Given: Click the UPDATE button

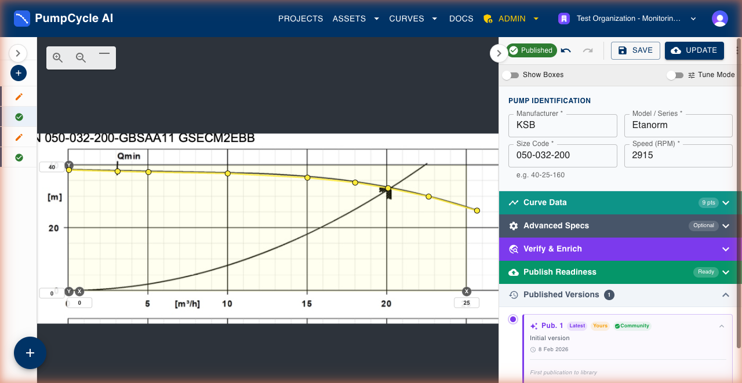Looking at the screenshot, I should click(x=694, y=50).
